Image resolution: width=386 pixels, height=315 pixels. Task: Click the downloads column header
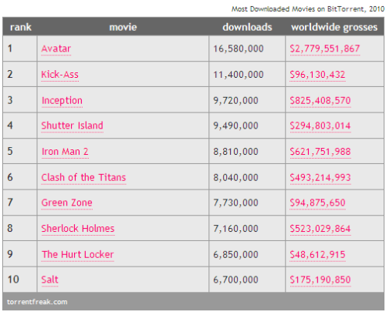point(247,27)
